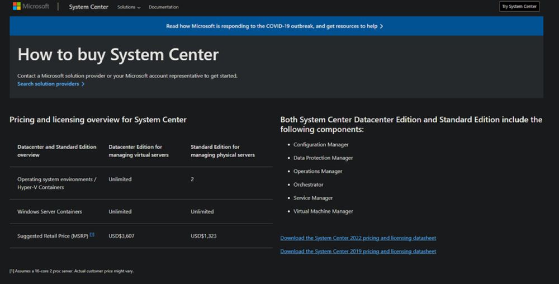Click Datacenter 'Unlimited' in Operating system environments row
This screenshot has height=284, width=559.
(x=120, y=179)
